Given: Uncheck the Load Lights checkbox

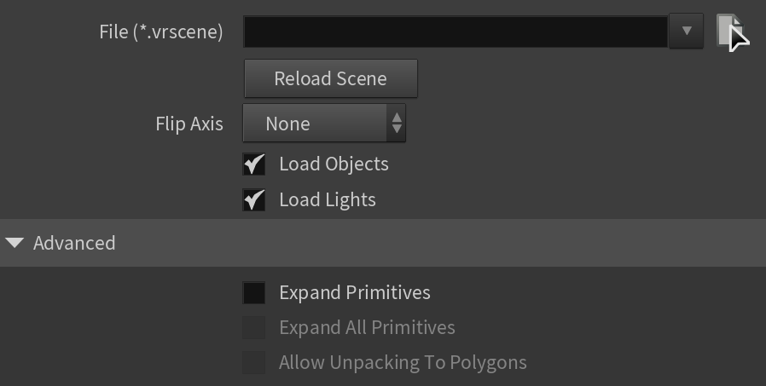Looking at the screenshot, I should pyautogui.click(x=254, y=199).
